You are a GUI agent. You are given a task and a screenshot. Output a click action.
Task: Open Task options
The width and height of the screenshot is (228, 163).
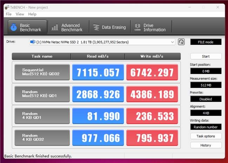tap(206, 136)
